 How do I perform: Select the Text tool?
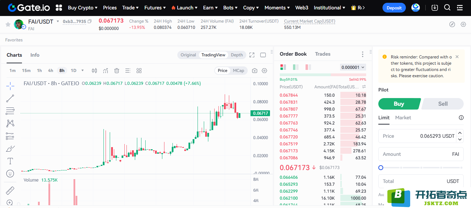10,161
